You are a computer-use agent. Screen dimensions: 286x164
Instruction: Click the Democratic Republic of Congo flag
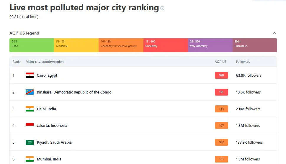point(30,92)
